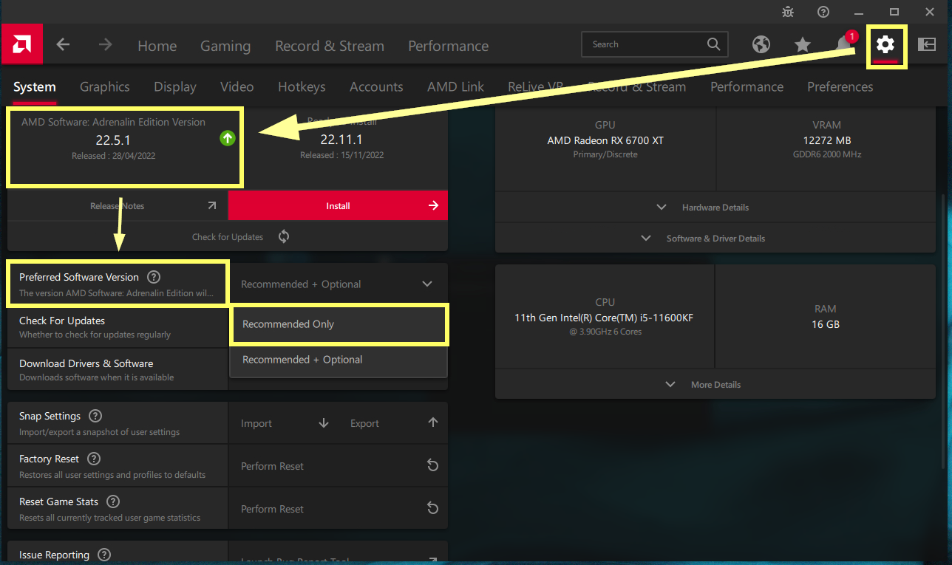Switch to the System settings tab

point(35,87)
